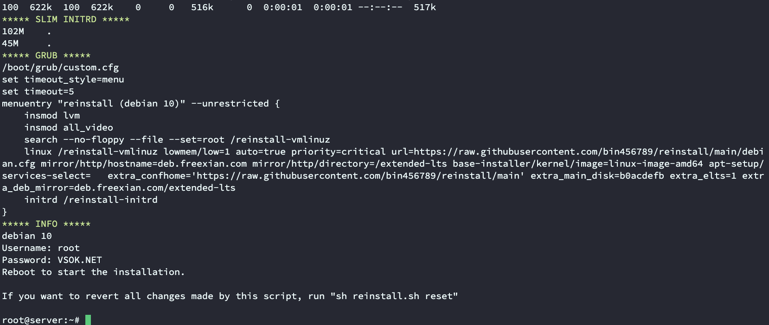Click the "insmod lvm" line

coord(52,116)
